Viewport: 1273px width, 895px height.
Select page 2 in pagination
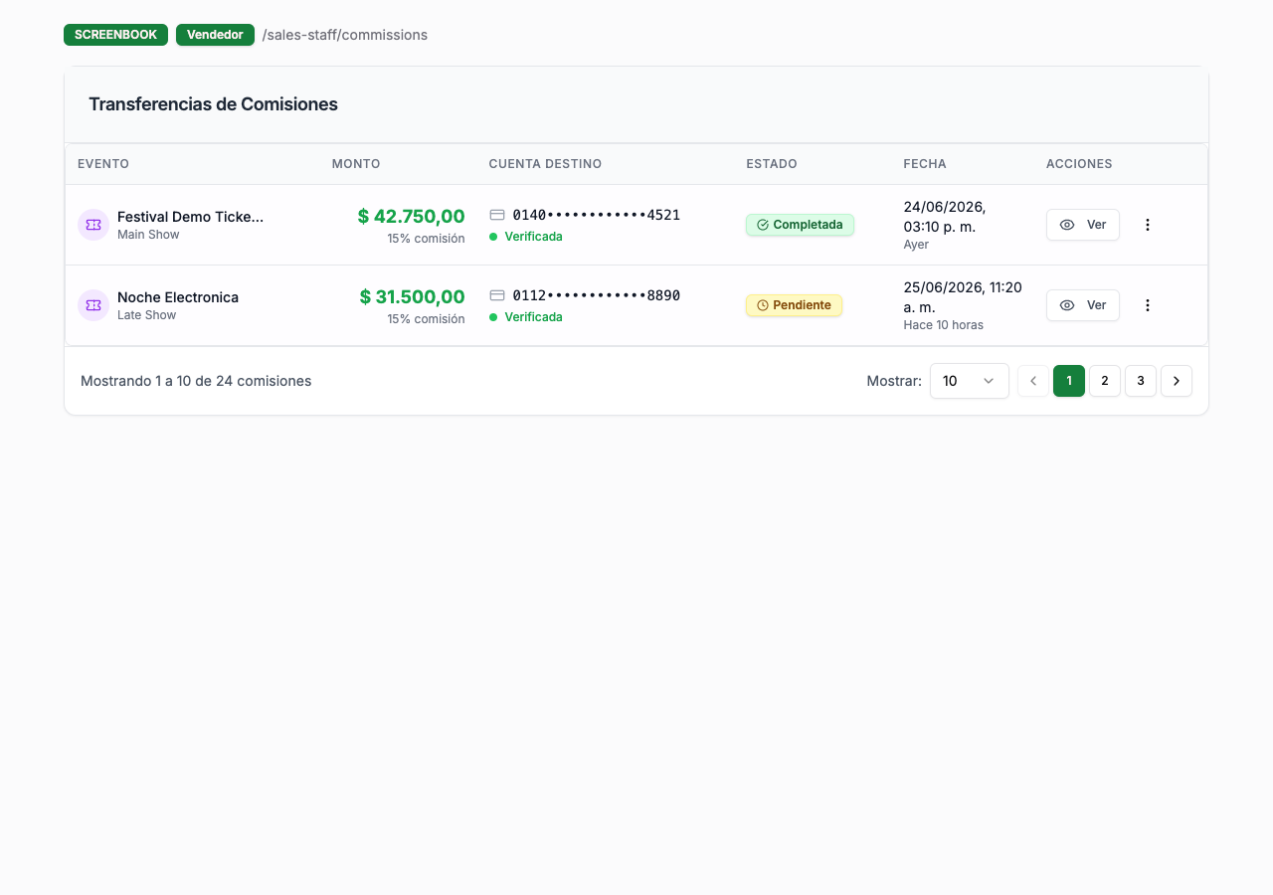(x=1105, y=381)
